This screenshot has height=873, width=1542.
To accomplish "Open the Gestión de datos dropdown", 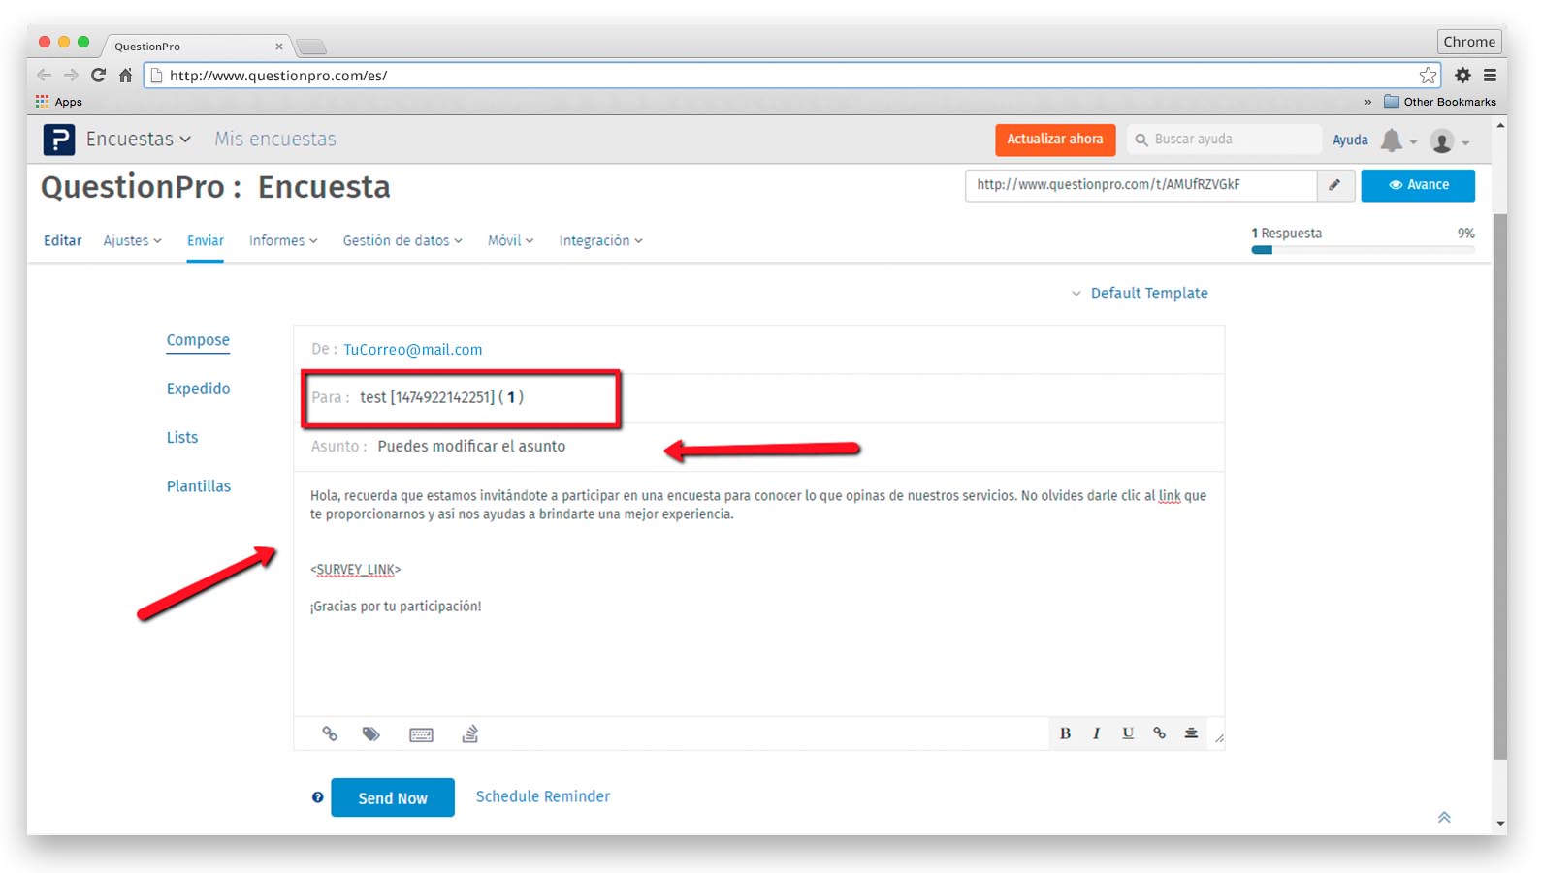I will 402,240.
